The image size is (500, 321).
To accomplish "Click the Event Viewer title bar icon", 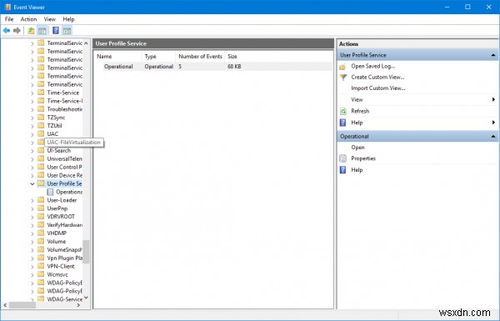I will point(8,7).
